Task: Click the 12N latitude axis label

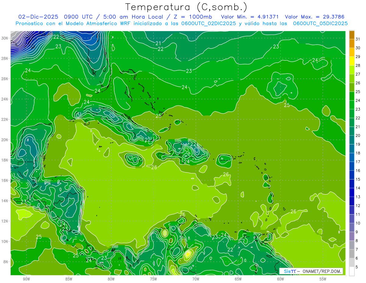Action: tap(5, 221)
